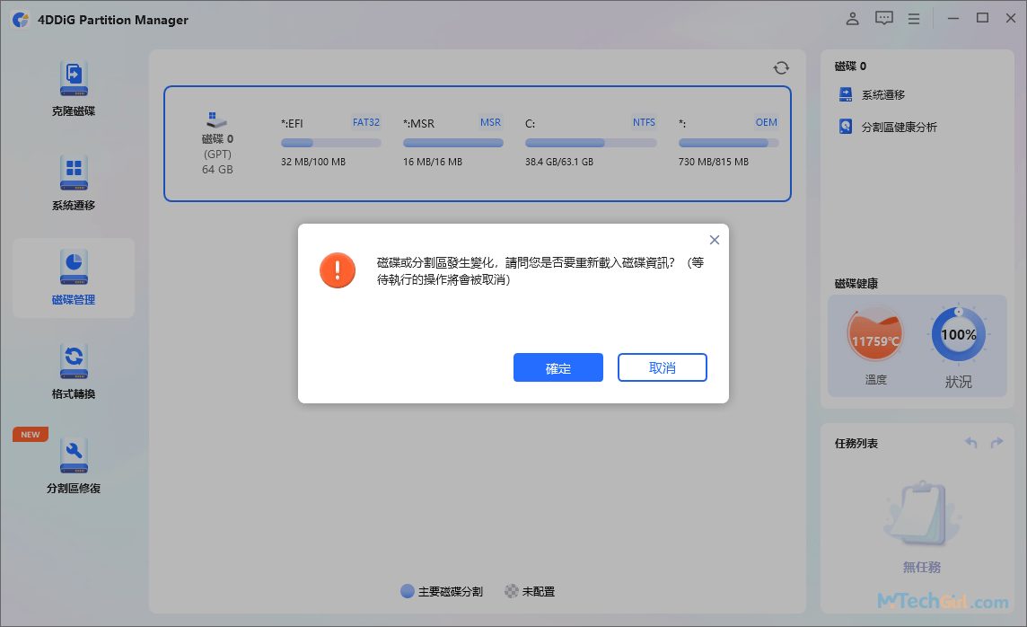This screenshot has width=1027, height=627.
Task: Refresh the disk layout view
Action: click(781, 67)
